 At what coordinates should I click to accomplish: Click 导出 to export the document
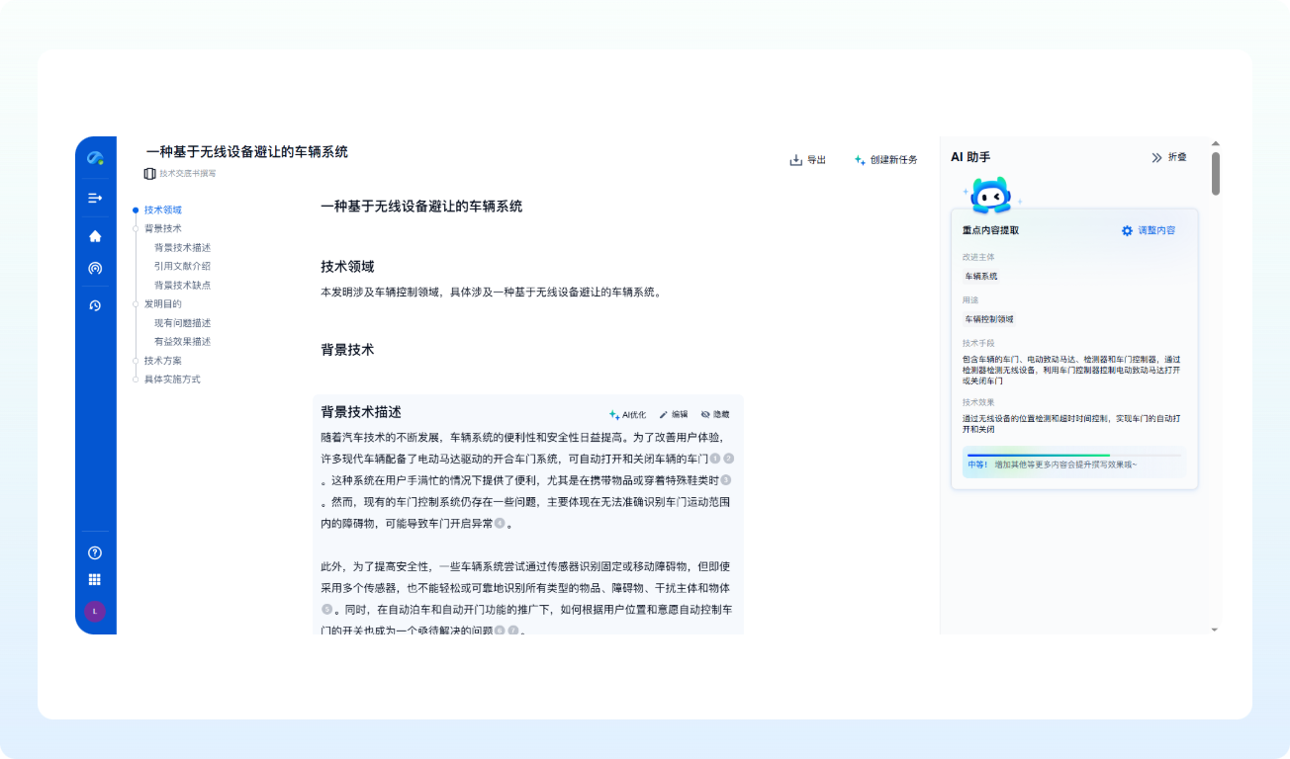pos(807,160)
